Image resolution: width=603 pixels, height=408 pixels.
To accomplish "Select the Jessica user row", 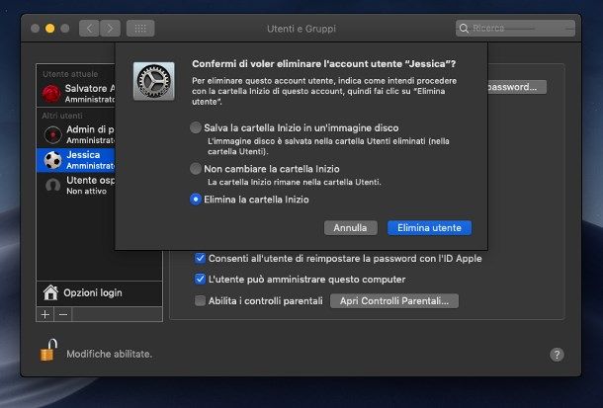I will [x=76, y=160].
